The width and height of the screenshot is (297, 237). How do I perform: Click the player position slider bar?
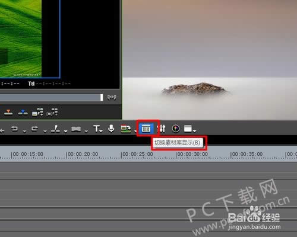(51, 97)
